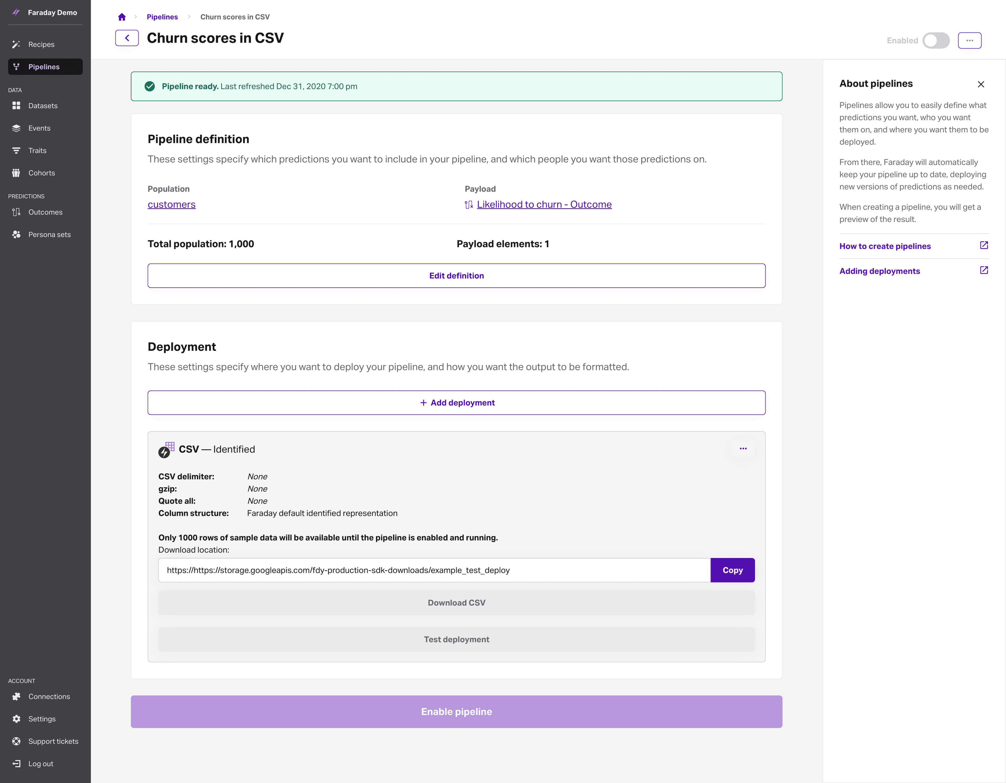Click the Connections puzzle icon
The width and height of the screenshot is (1006, 783).
(17, 696)
